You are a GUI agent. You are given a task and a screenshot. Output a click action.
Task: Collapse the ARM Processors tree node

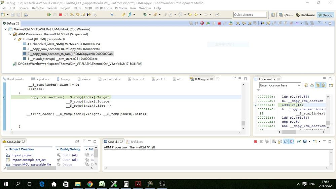point(10,34)
